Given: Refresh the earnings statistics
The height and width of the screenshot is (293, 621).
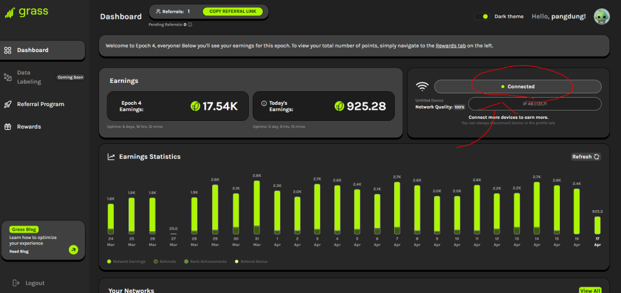Looking at the screenshot, I should coord(586,157).
